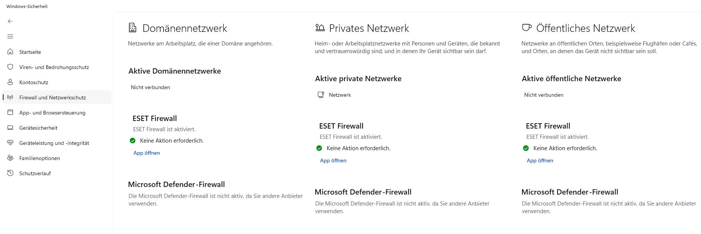Open the Gerätesicherheit sidebar entry
This screenshot has height=234, width=701.
tap(38, 128)
